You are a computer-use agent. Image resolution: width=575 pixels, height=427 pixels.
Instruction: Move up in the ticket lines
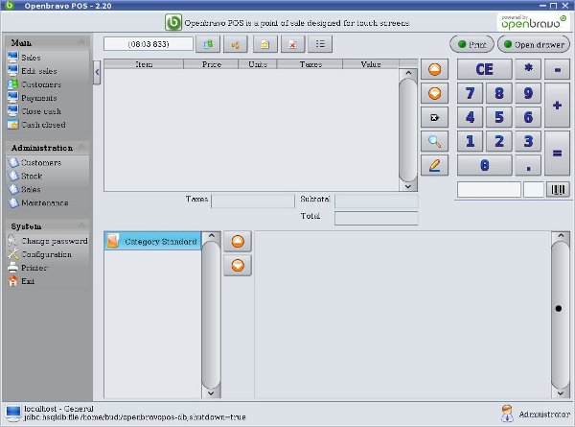[x=434, y=69]
